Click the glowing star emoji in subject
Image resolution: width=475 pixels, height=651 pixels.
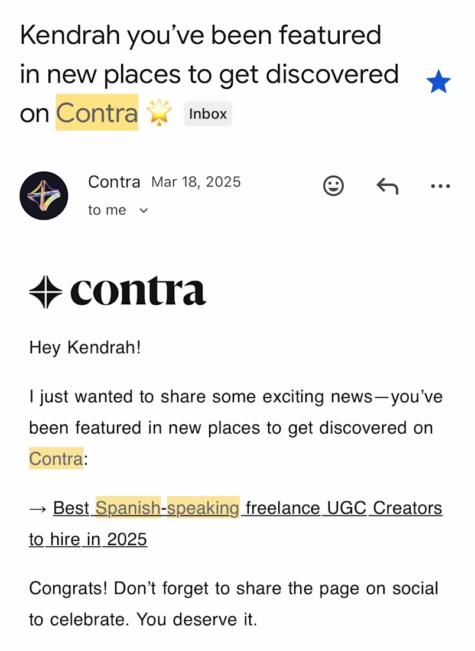(160, 112)
